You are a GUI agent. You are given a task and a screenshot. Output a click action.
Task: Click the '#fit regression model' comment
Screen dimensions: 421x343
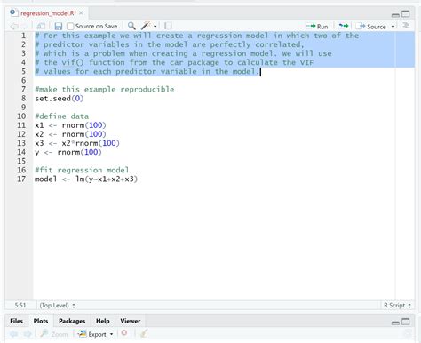click(82, 170)
